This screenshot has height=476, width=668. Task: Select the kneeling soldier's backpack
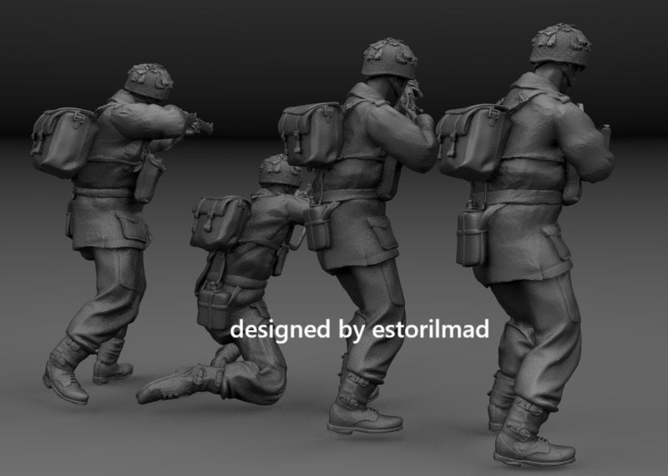point(219,223)
